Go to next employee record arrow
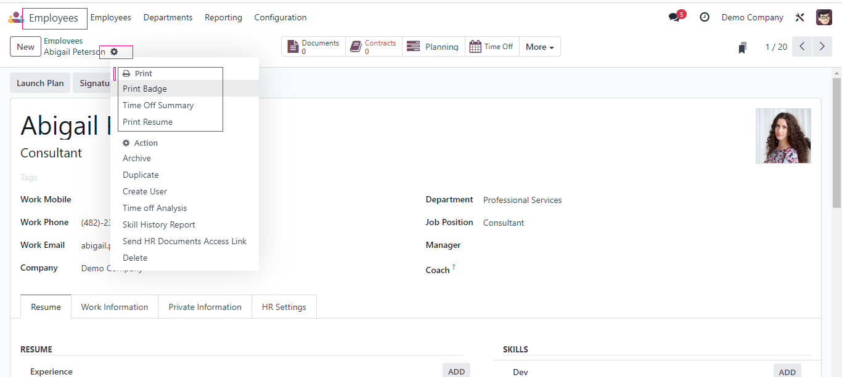Image resolution: width=842 pixels, height=377 pixels. click(822, 47)
